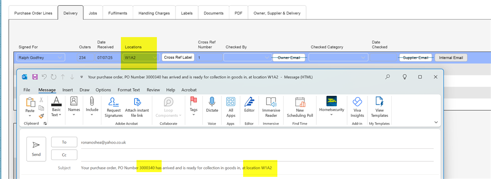Image resolution: width=491 pixels, height=179 pixels.
Task: Open the Purchase Order Lines tab
Action: pos(33,13)
